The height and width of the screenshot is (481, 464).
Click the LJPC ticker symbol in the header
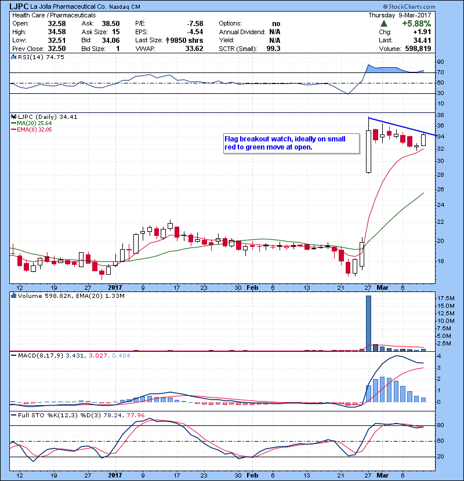(19, 6)
